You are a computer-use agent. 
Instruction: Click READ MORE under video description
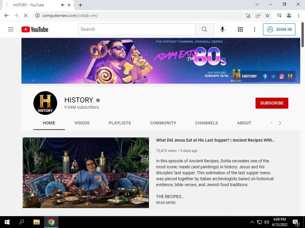tap(166, 202)
